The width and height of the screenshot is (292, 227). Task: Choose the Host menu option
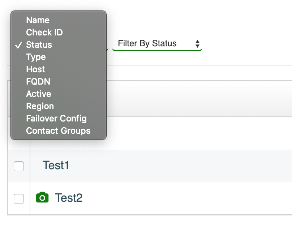click(59, 69)
